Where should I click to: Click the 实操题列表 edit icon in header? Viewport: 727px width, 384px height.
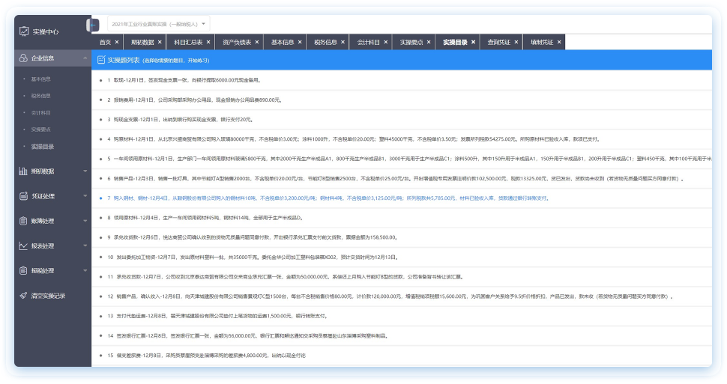click(x=101, y=60)
